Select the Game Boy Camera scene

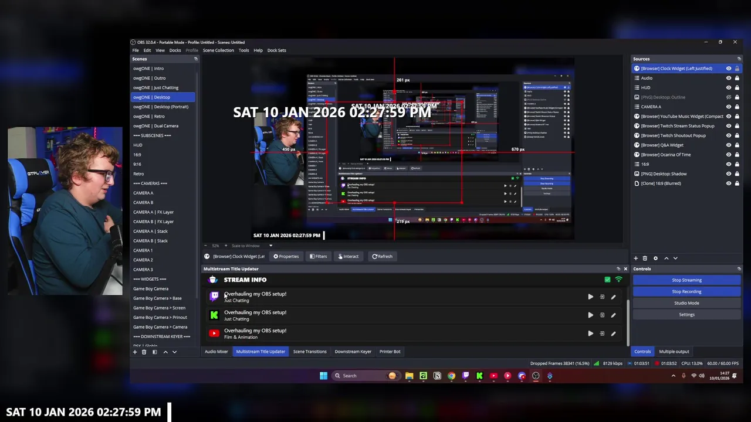click(x=151, y=289)
